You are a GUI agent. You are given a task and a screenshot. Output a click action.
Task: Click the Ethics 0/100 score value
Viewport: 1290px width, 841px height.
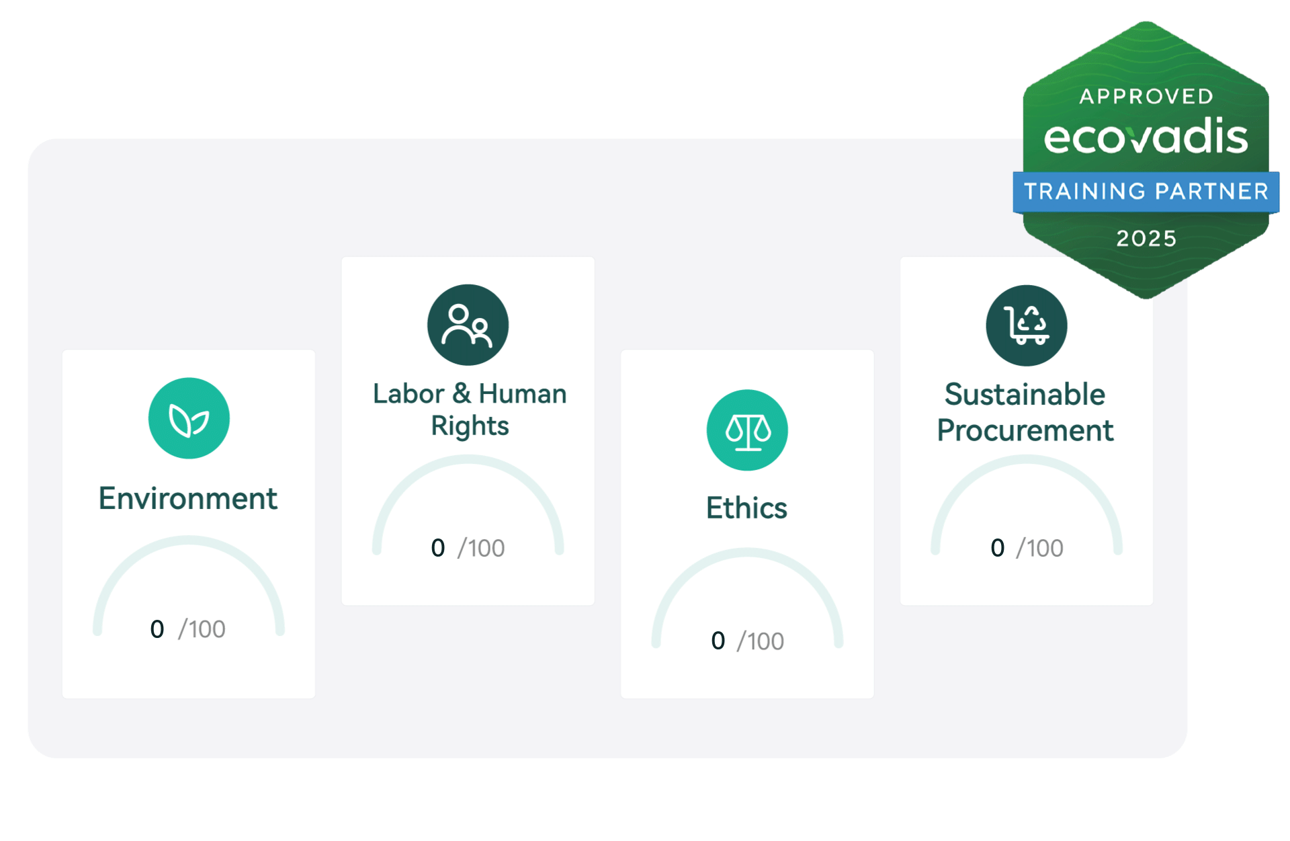click(x=747, y=641)
